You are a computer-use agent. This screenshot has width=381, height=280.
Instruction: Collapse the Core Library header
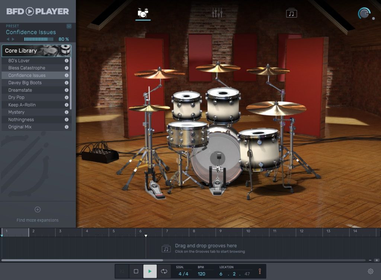pos(36,51)
